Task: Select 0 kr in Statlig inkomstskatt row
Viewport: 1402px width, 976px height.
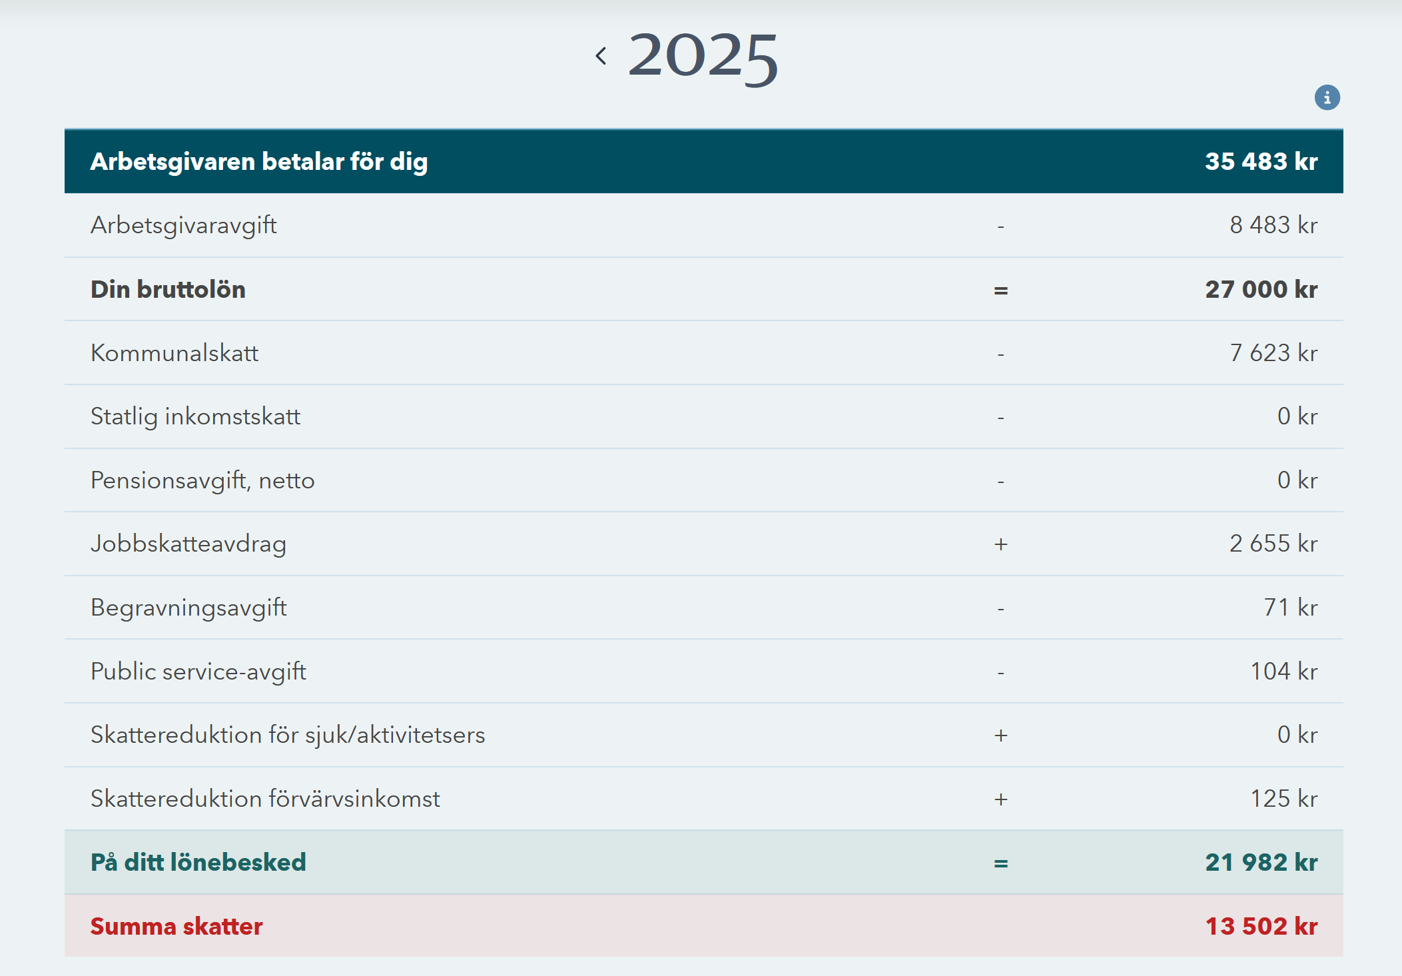Action: (x=1297, y=416)
